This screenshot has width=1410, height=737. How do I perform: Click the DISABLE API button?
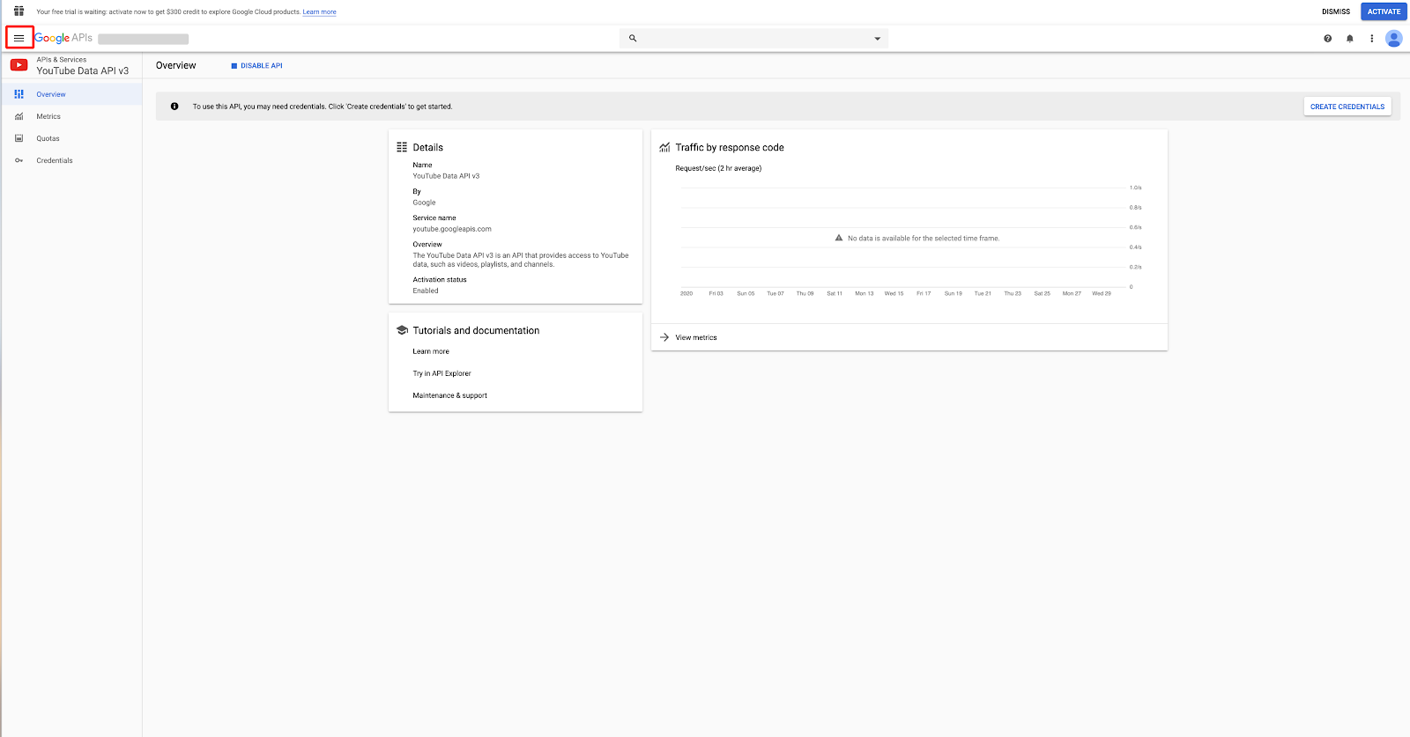(256, 66)
